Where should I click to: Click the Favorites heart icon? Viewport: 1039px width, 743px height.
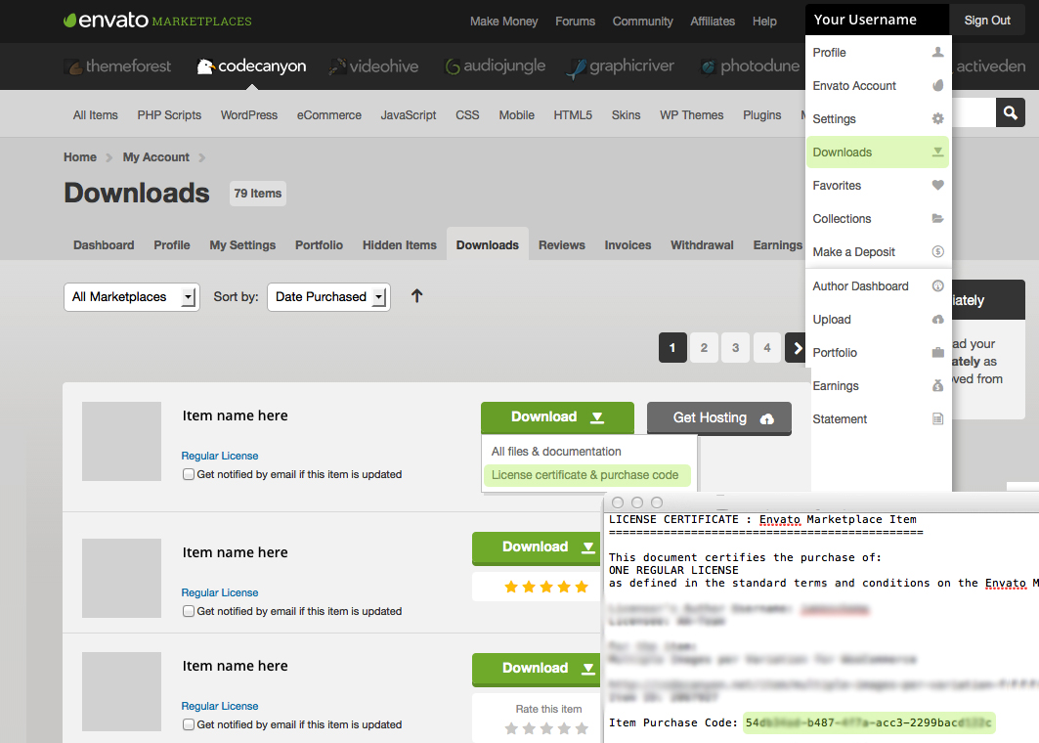click(x=937, y=185)
